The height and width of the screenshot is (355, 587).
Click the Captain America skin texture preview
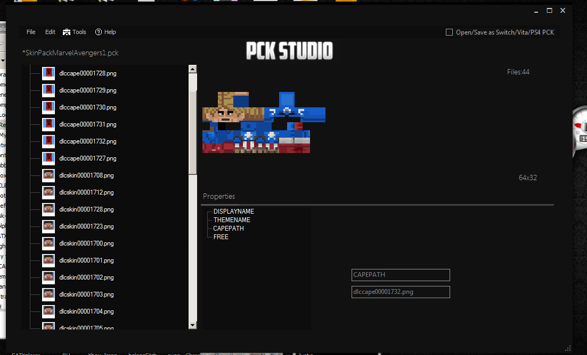264,123
